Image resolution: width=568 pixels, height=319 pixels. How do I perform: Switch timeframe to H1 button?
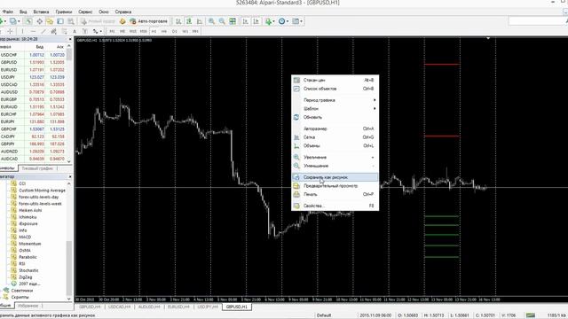click(x=154, y=32)
